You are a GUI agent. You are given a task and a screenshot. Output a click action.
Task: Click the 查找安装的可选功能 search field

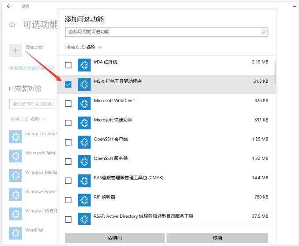(x=33, y=104)
